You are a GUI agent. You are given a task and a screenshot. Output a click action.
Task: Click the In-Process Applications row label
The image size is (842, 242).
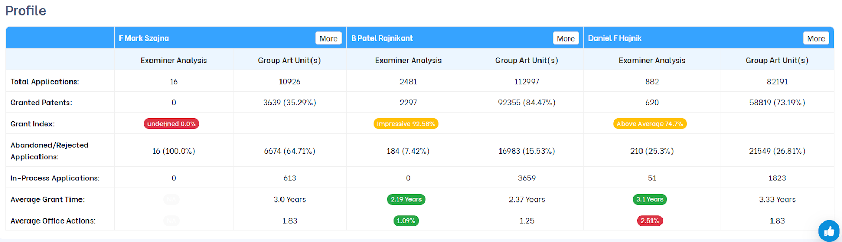pyautogui.click(x=55, y=178)
